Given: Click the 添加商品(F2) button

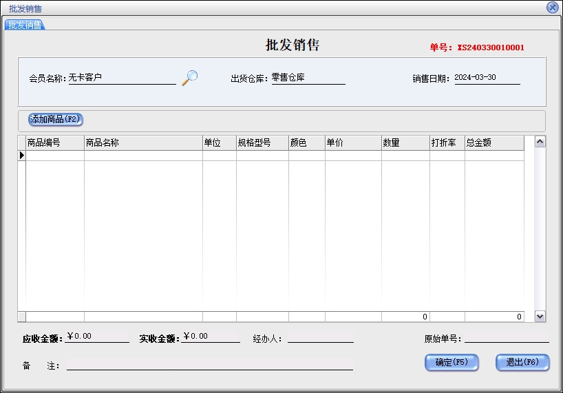Looking at the screenshot, I should pyautogui.click(x=56, y=120).
